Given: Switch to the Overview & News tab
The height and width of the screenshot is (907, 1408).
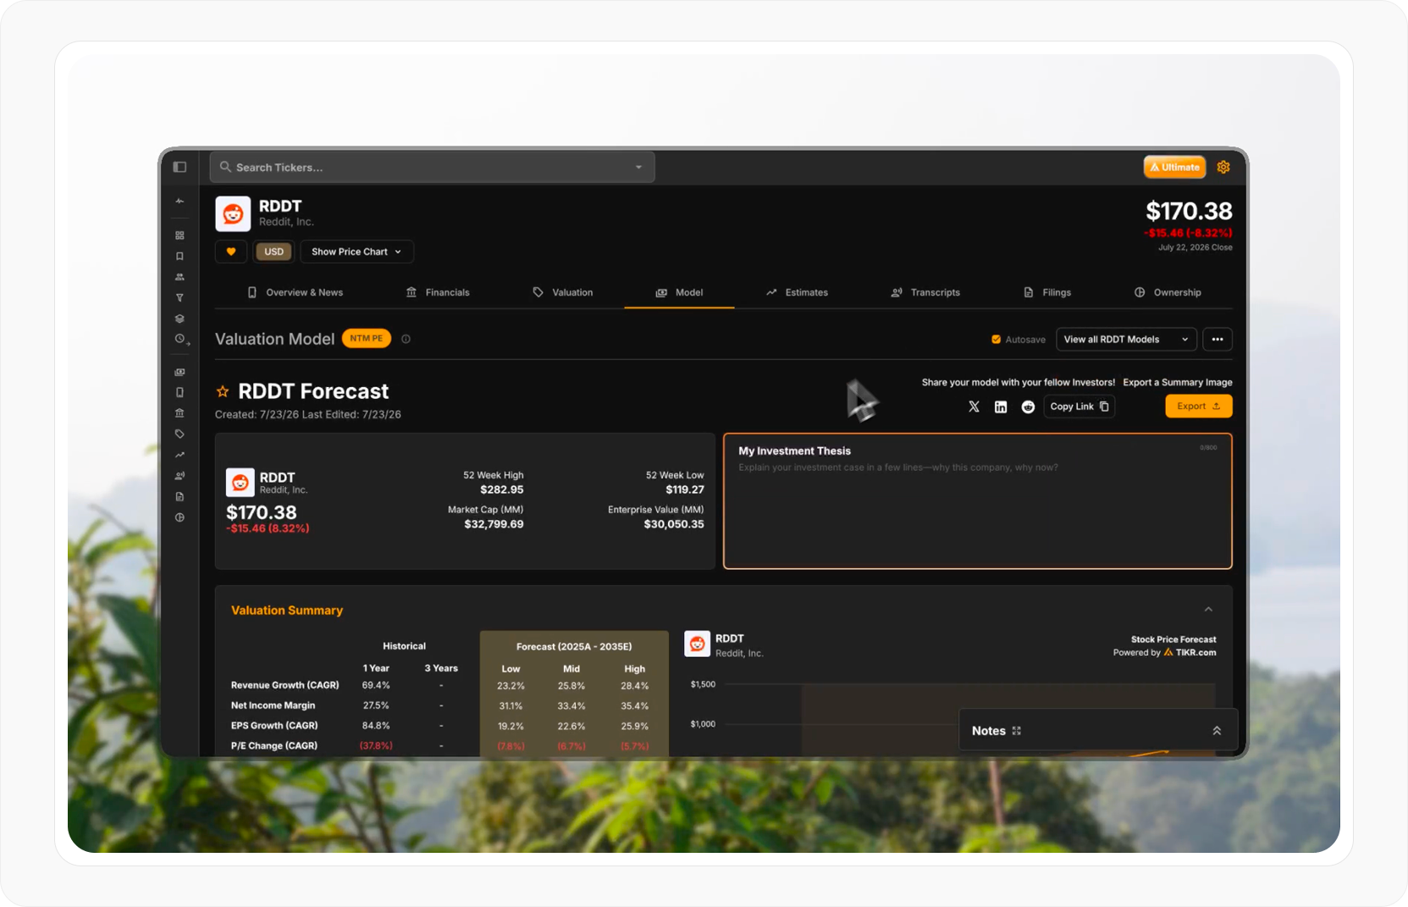Looking at the screenshot, I should click(295, 292).
